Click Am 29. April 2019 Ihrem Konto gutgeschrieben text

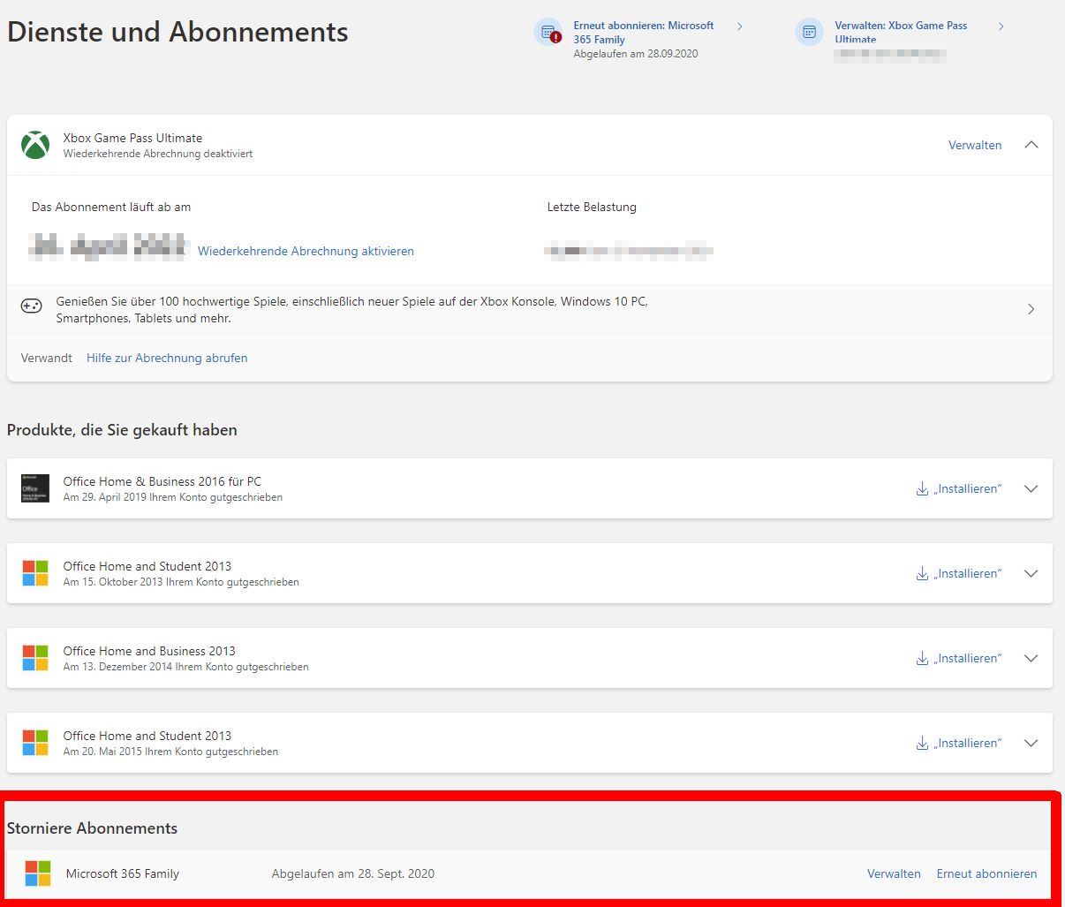[x=173, y=497]
